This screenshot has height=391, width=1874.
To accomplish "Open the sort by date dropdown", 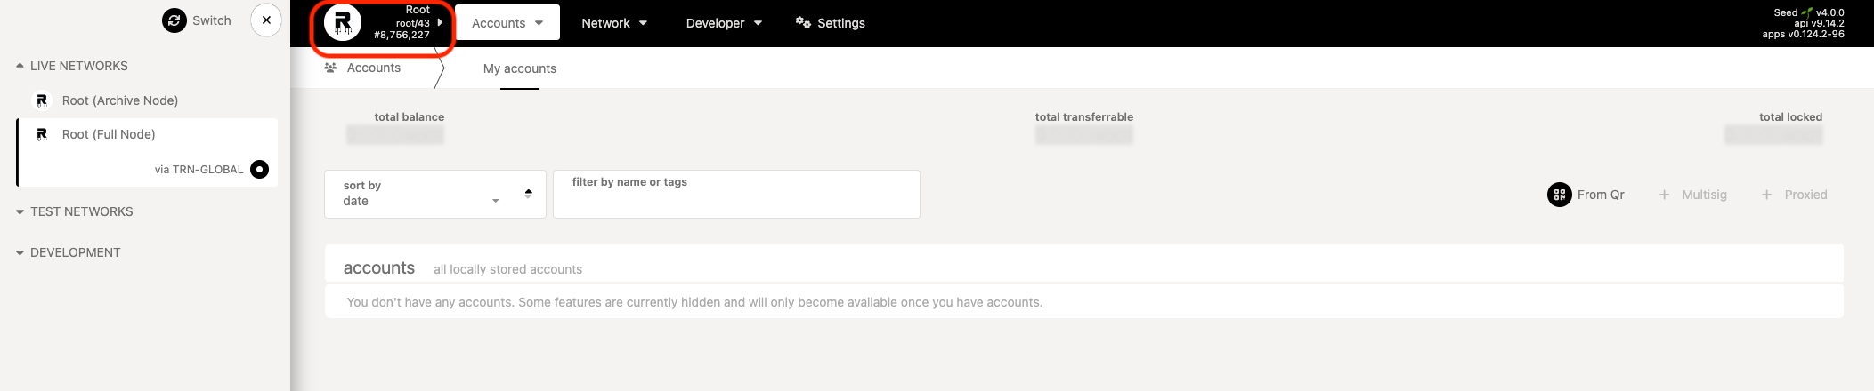I will click(x=423, y=194).
